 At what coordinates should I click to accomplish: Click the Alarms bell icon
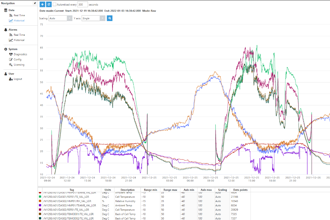5,30
